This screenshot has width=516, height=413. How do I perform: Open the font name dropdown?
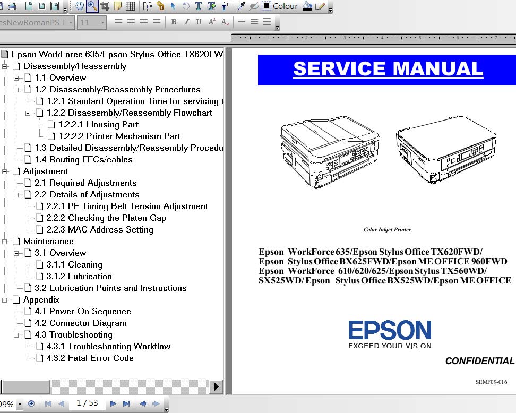pyautogui.click(x=71, y=23)
